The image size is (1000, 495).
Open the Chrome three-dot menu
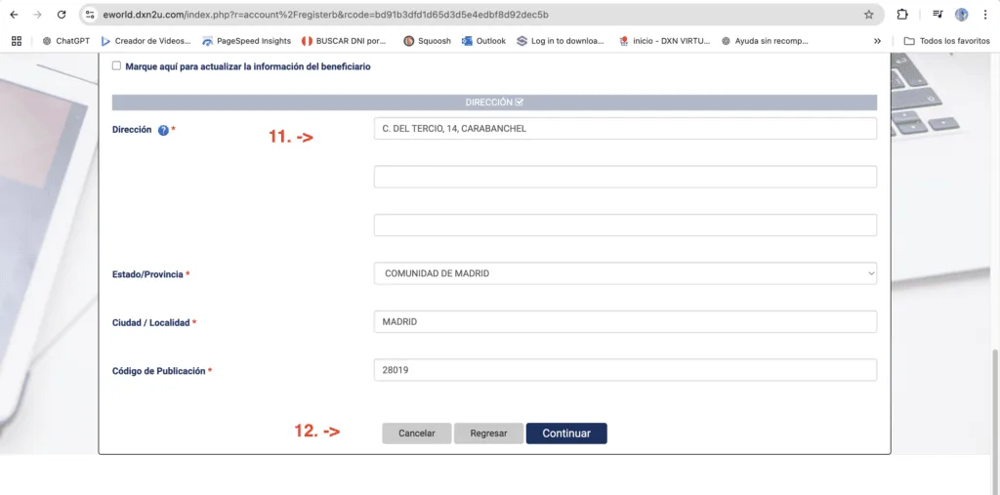985,15
